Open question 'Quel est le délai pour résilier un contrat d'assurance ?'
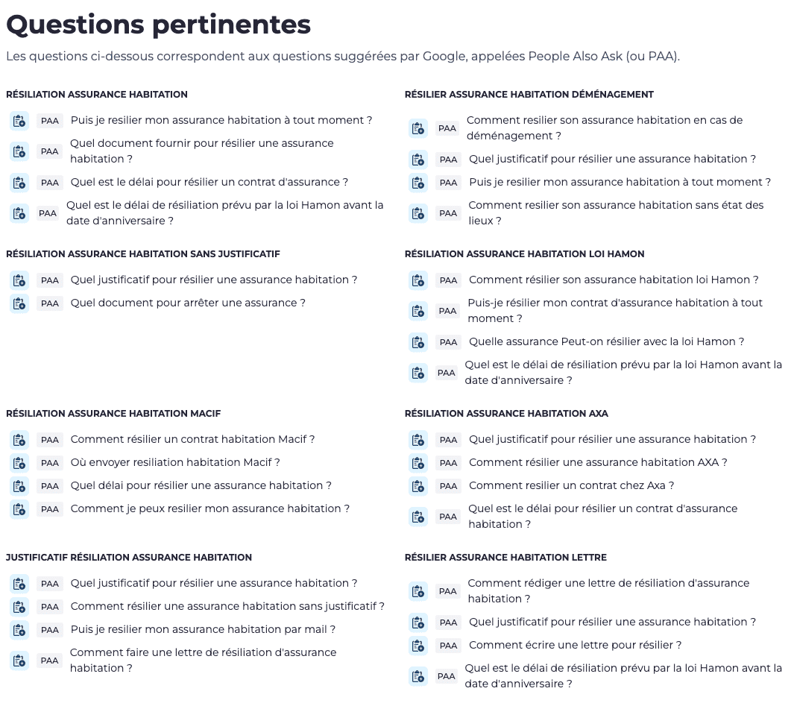Image resolution: width=791 pixels, height=706 pixels. 209,182
